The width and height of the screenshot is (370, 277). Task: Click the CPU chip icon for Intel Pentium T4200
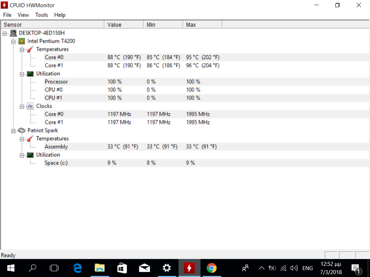tap(22, 41)
